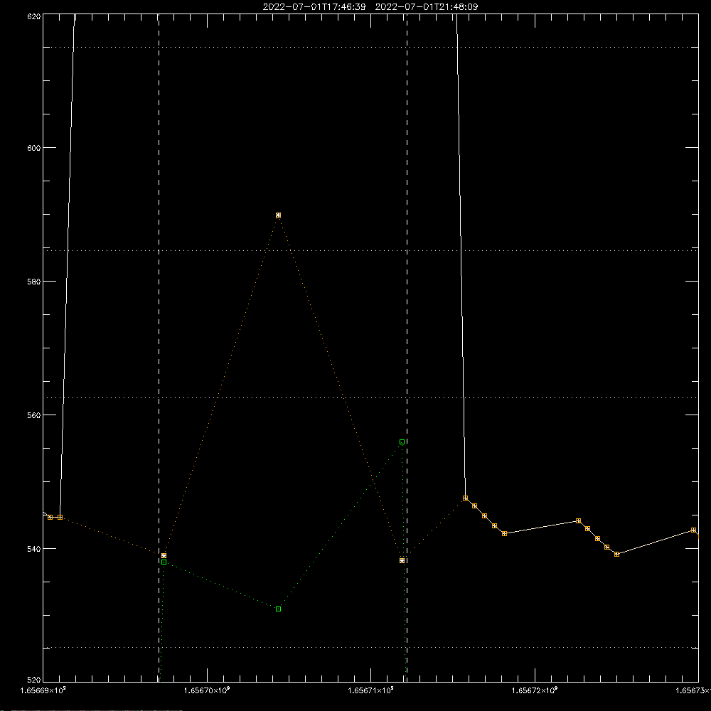Select the green square data point near 556

(402, 442)
